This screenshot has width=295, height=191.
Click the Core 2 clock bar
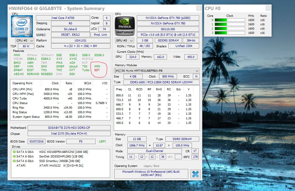(x=230, y=28)
